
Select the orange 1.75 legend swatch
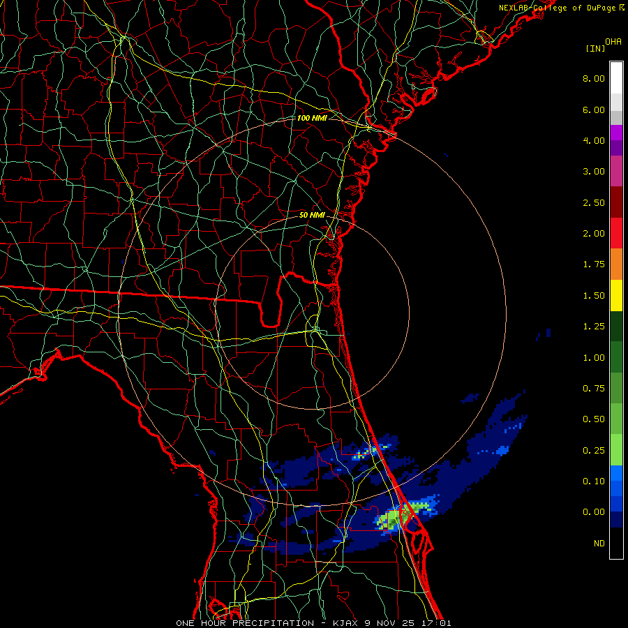(x=616, y=264)
